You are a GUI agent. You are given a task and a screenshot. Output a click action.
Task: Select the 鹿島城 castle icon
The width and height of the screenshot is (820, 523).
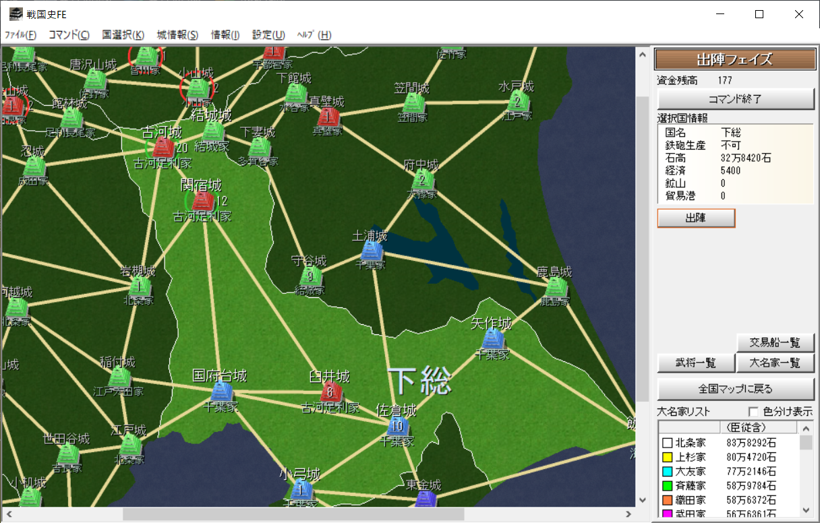click(555, 288)
